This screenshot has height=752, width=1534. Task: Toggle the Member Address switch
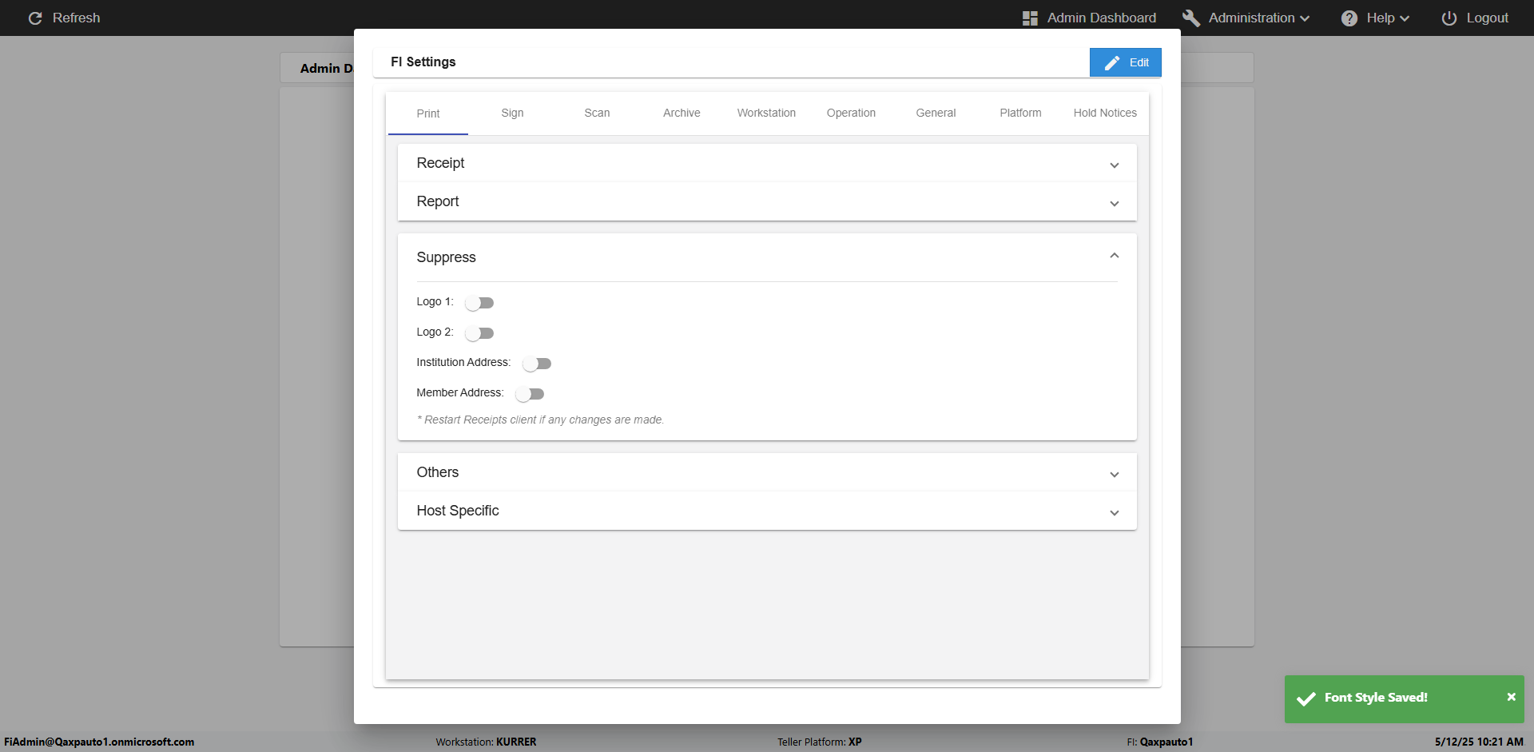click(530, 394)
